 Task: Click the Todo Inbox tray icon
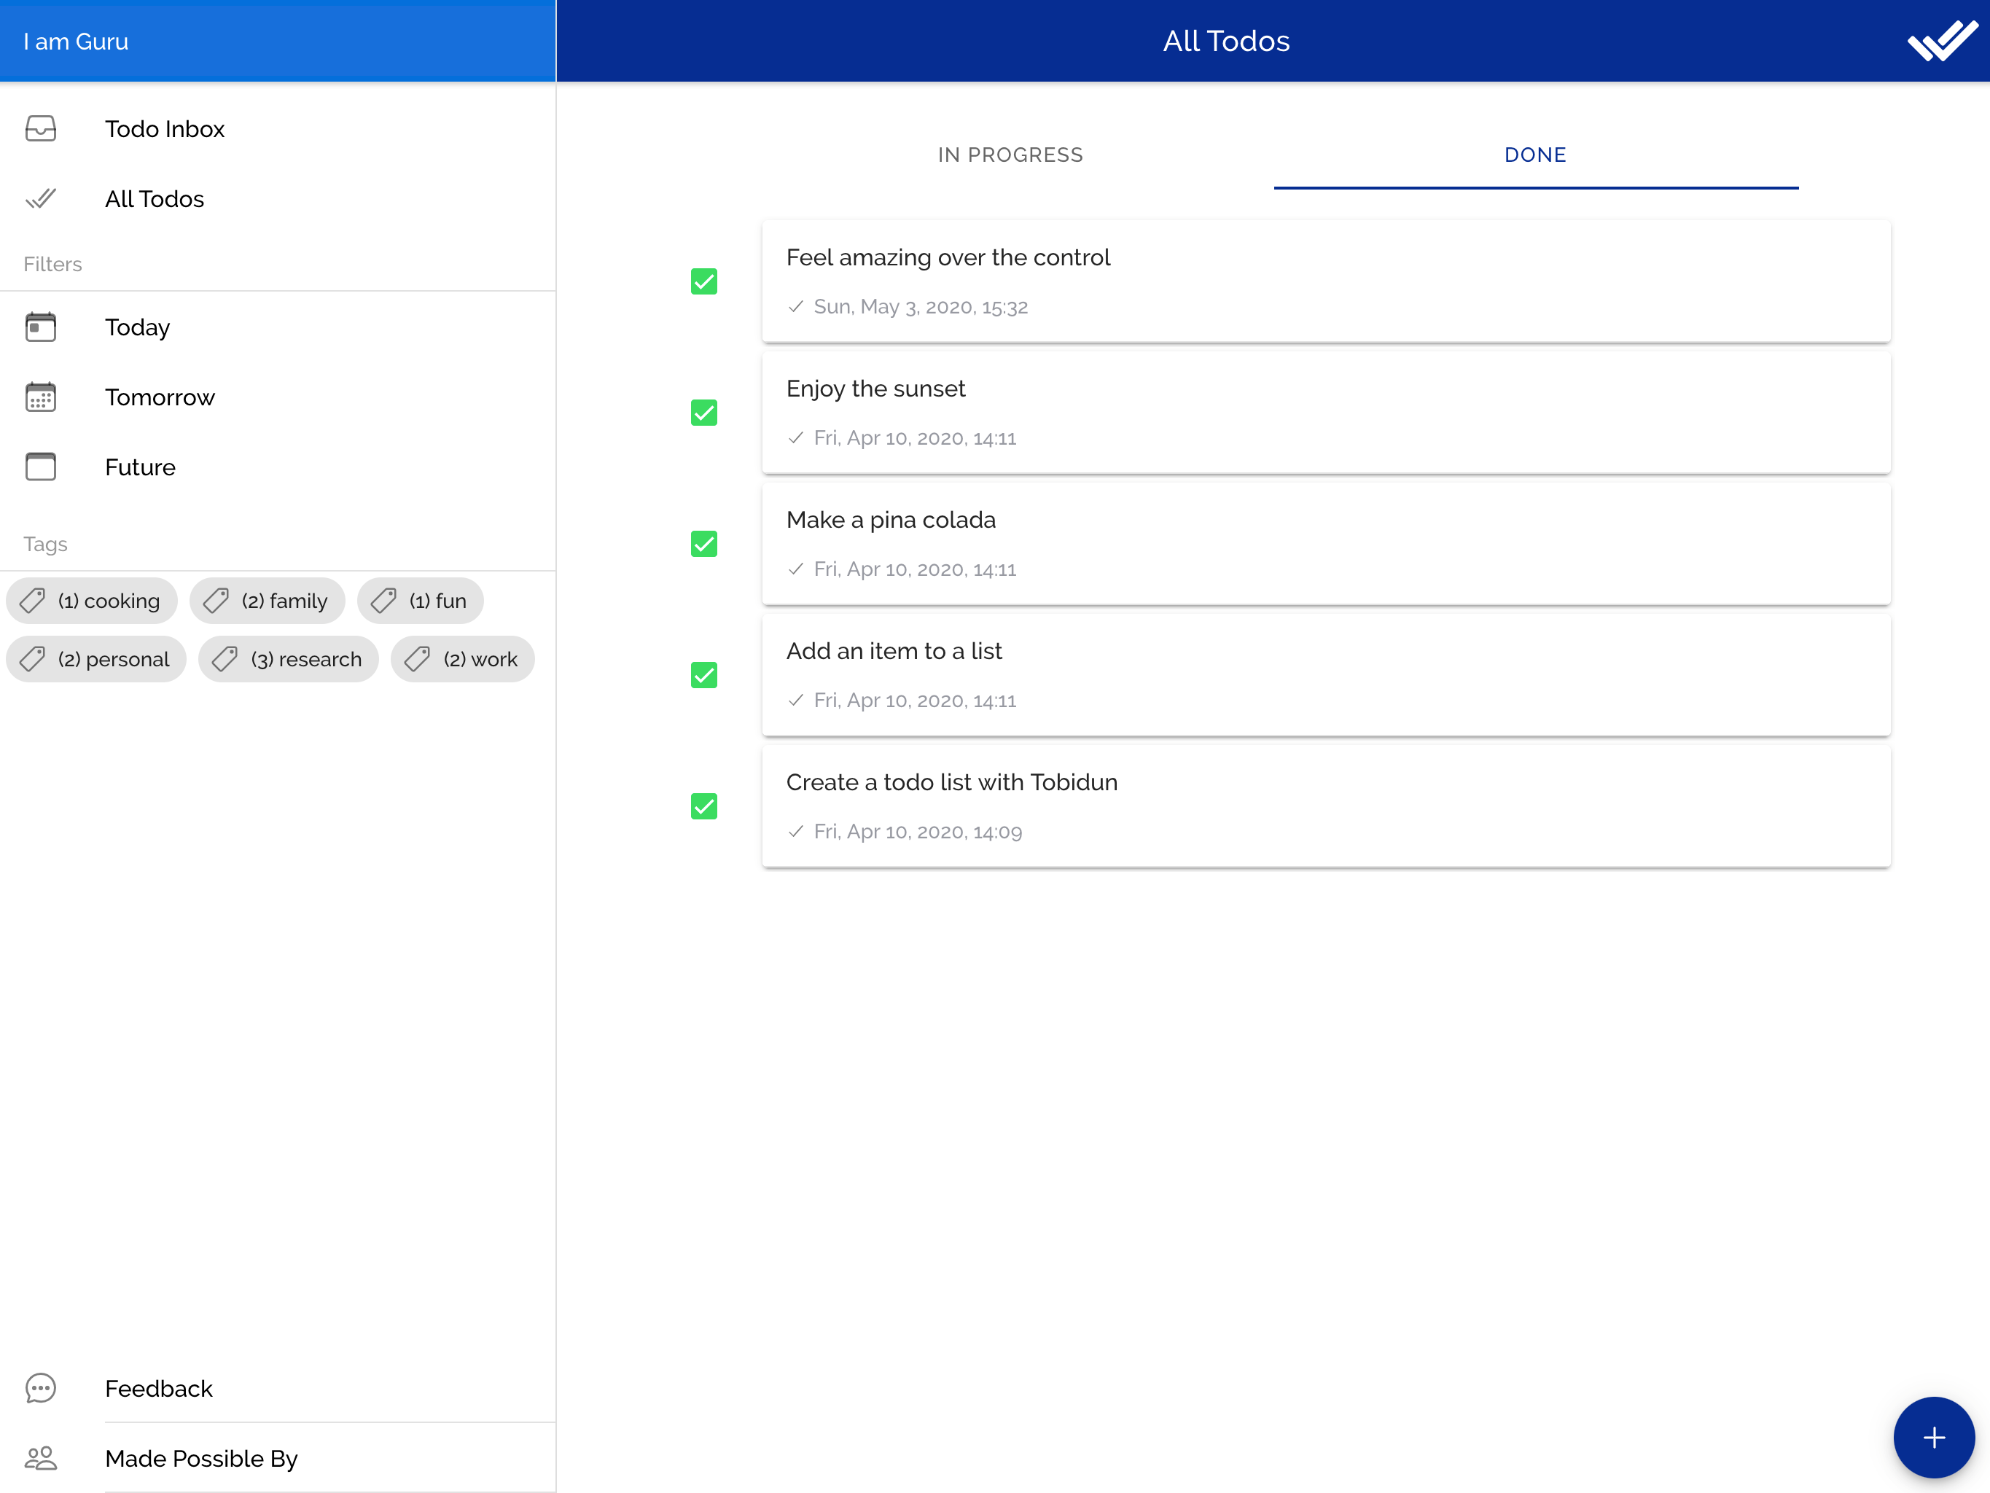click(x=41, y=129)
